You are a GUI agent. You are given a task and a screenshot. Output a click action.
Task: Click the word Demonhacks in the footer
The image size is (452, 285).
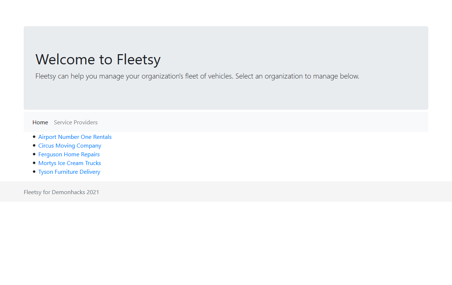68,192
